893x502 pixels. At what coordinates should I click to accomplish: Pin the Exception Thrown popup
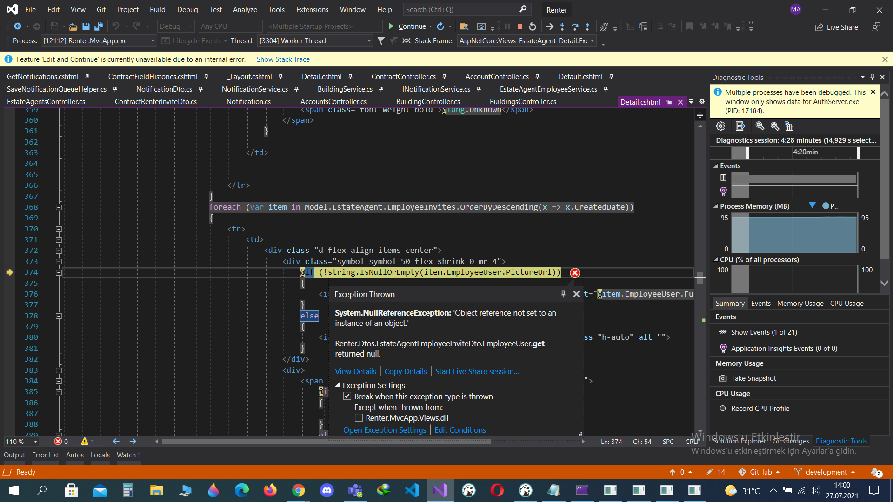(x=563, y=294)
